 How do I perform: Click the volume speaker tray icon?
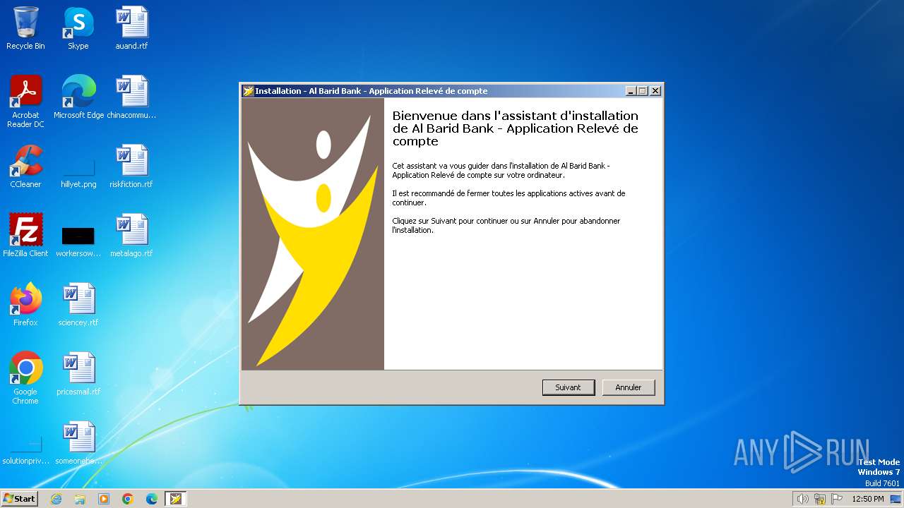tap(802, 499)
